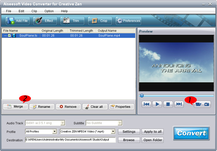Image resolution: width=217 pixels, height=151 pixels.
Task: Take a snapshot with the camera icon
Action: (x=207, y=104)
